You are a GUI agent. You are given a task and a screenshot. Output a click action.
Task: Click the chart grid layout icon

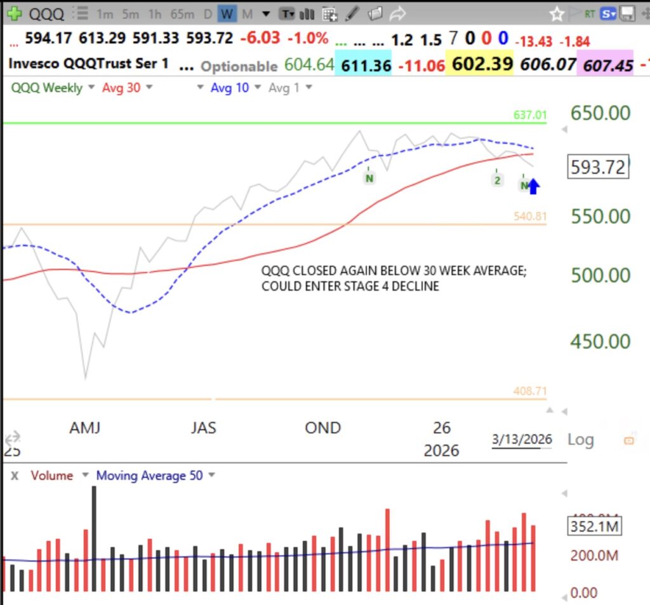coord(329,13)
